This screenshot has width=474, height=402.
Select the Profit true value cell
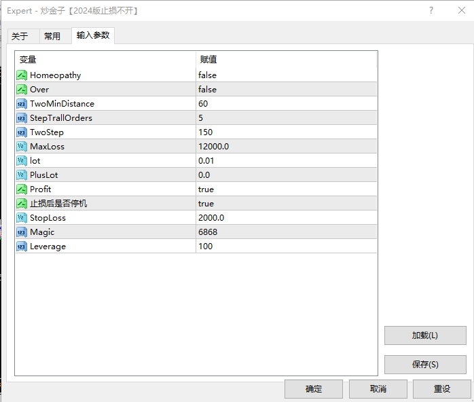[x=287, y=189]
